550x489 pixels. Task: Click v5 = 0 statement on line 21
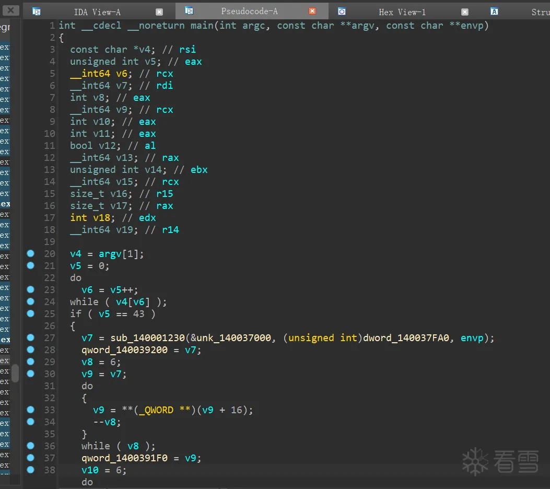(x=90, y=266)
